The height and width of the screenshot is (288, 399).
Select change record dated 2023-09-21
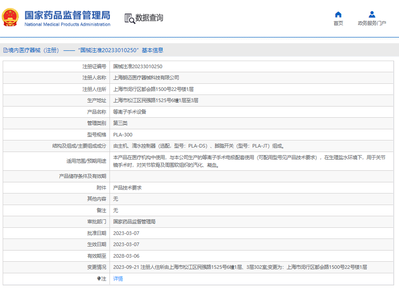point(240,267)
